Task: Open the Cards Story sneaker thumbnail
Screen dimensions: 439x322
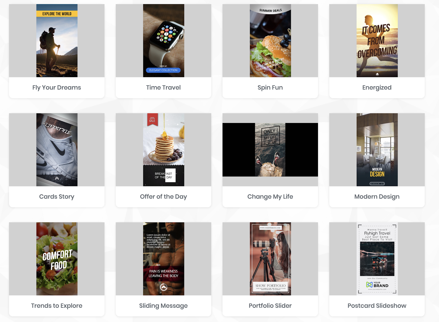Action: click(57, 150)
